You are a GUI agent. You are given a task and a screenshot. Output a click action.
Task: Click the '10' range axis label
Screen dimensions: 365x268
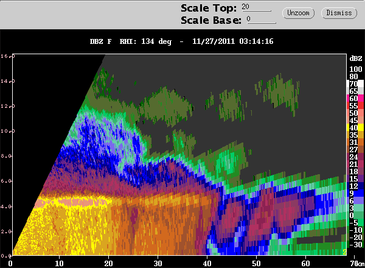click(59, 264)
